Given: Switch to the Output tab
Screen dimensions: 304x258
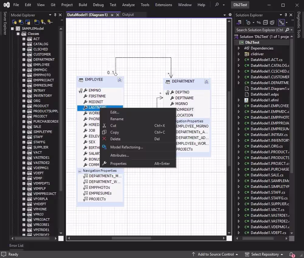Looking at the screenshot, I should pos(128,15).
